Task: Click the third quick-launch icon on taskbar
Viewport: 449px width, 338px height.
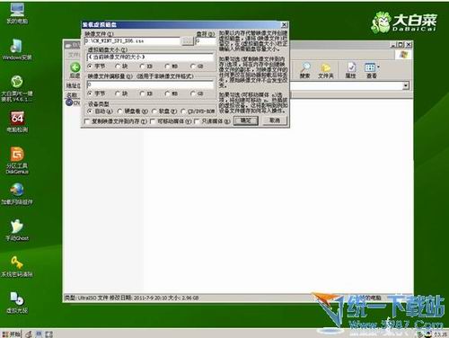Action: tap(49, 334)
